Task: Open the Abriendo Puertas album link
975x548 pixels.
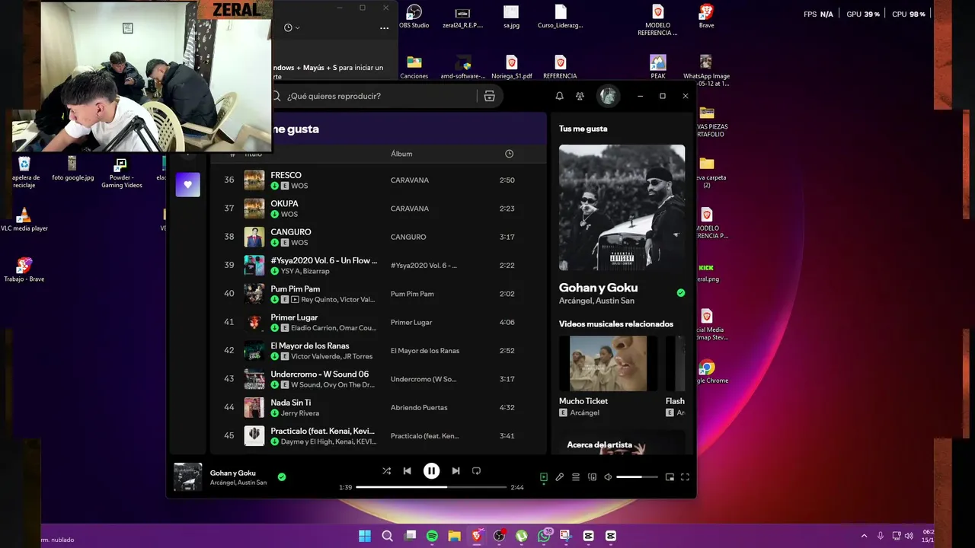Action: pyautogui.click(x=419, y=407)
